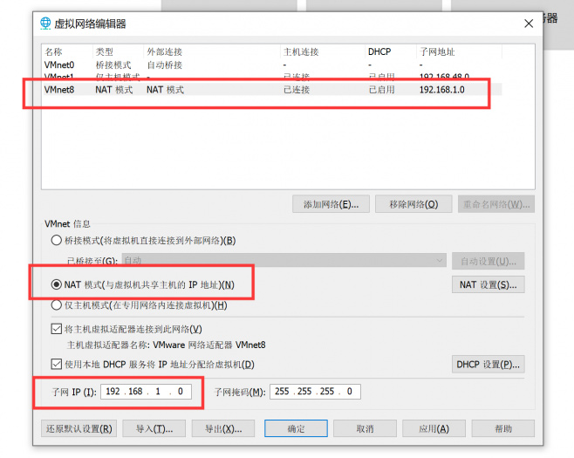Select the VMnet8 NAT mode row
Image resolution: width=574 pixels, height=458 pixels.
(272, 90)
